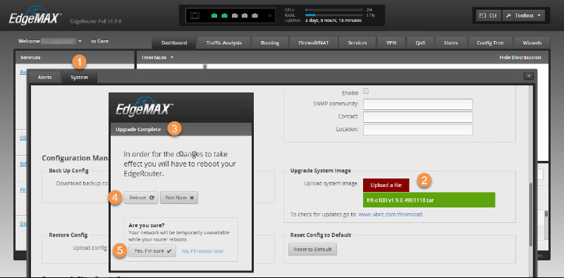Open the Firewall/NAT tab
Screen dimensions: 564x278
pos(313,43)
